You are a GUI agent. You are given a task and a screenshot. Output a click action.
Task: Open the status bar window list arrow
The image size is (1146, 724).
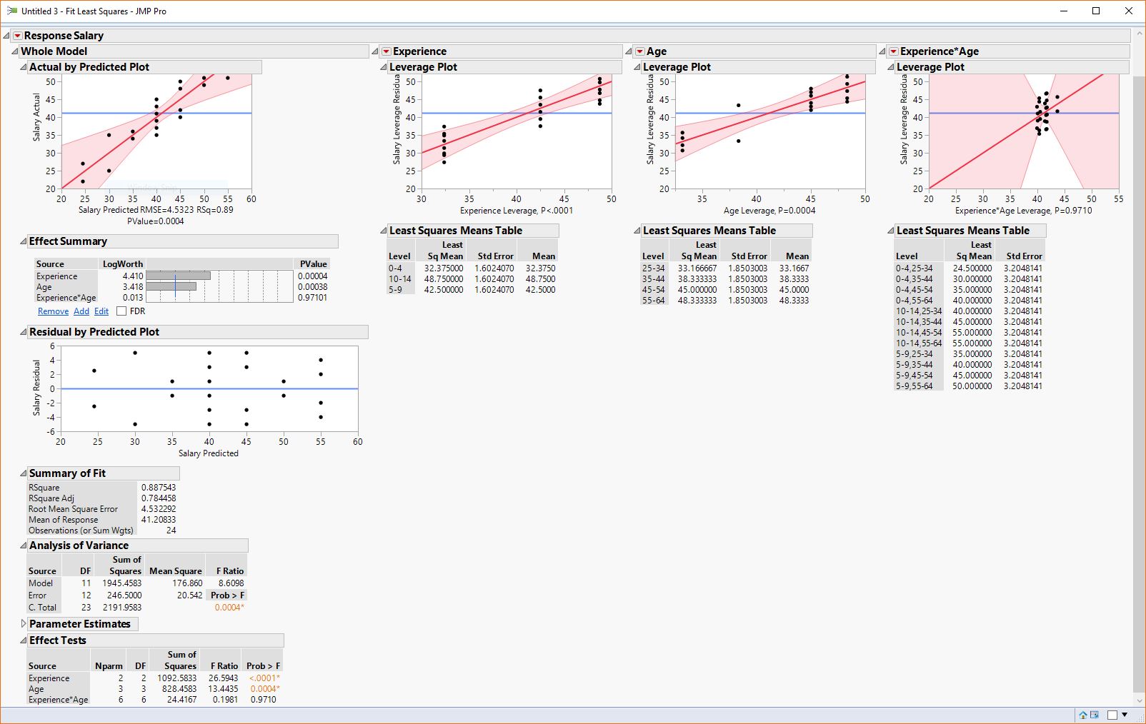[x=1125, y=715]
